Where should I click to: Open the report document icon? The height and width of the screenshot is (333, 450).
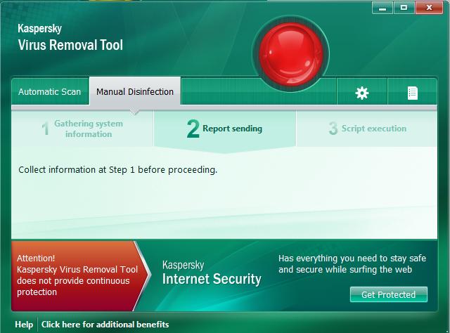coord(413,93)
